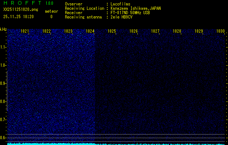
Task: Click the 1830 time marker
Action: 221,32
